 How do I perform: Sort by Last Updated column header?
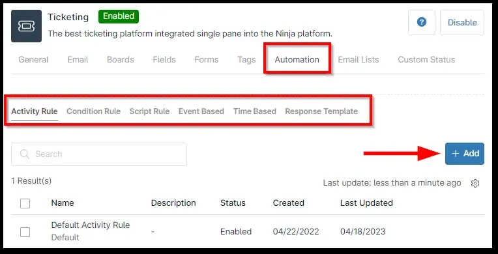(x=366, y=203)
